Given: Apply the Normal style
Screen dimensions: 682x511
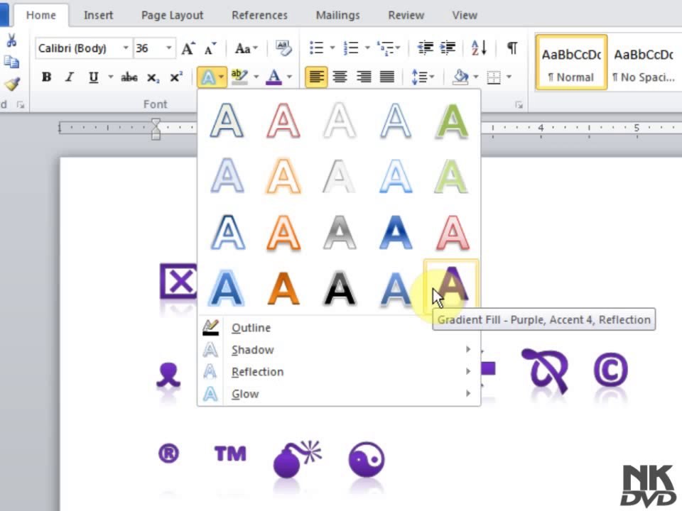Looking at the screenshot, I should tap(571, 62).
